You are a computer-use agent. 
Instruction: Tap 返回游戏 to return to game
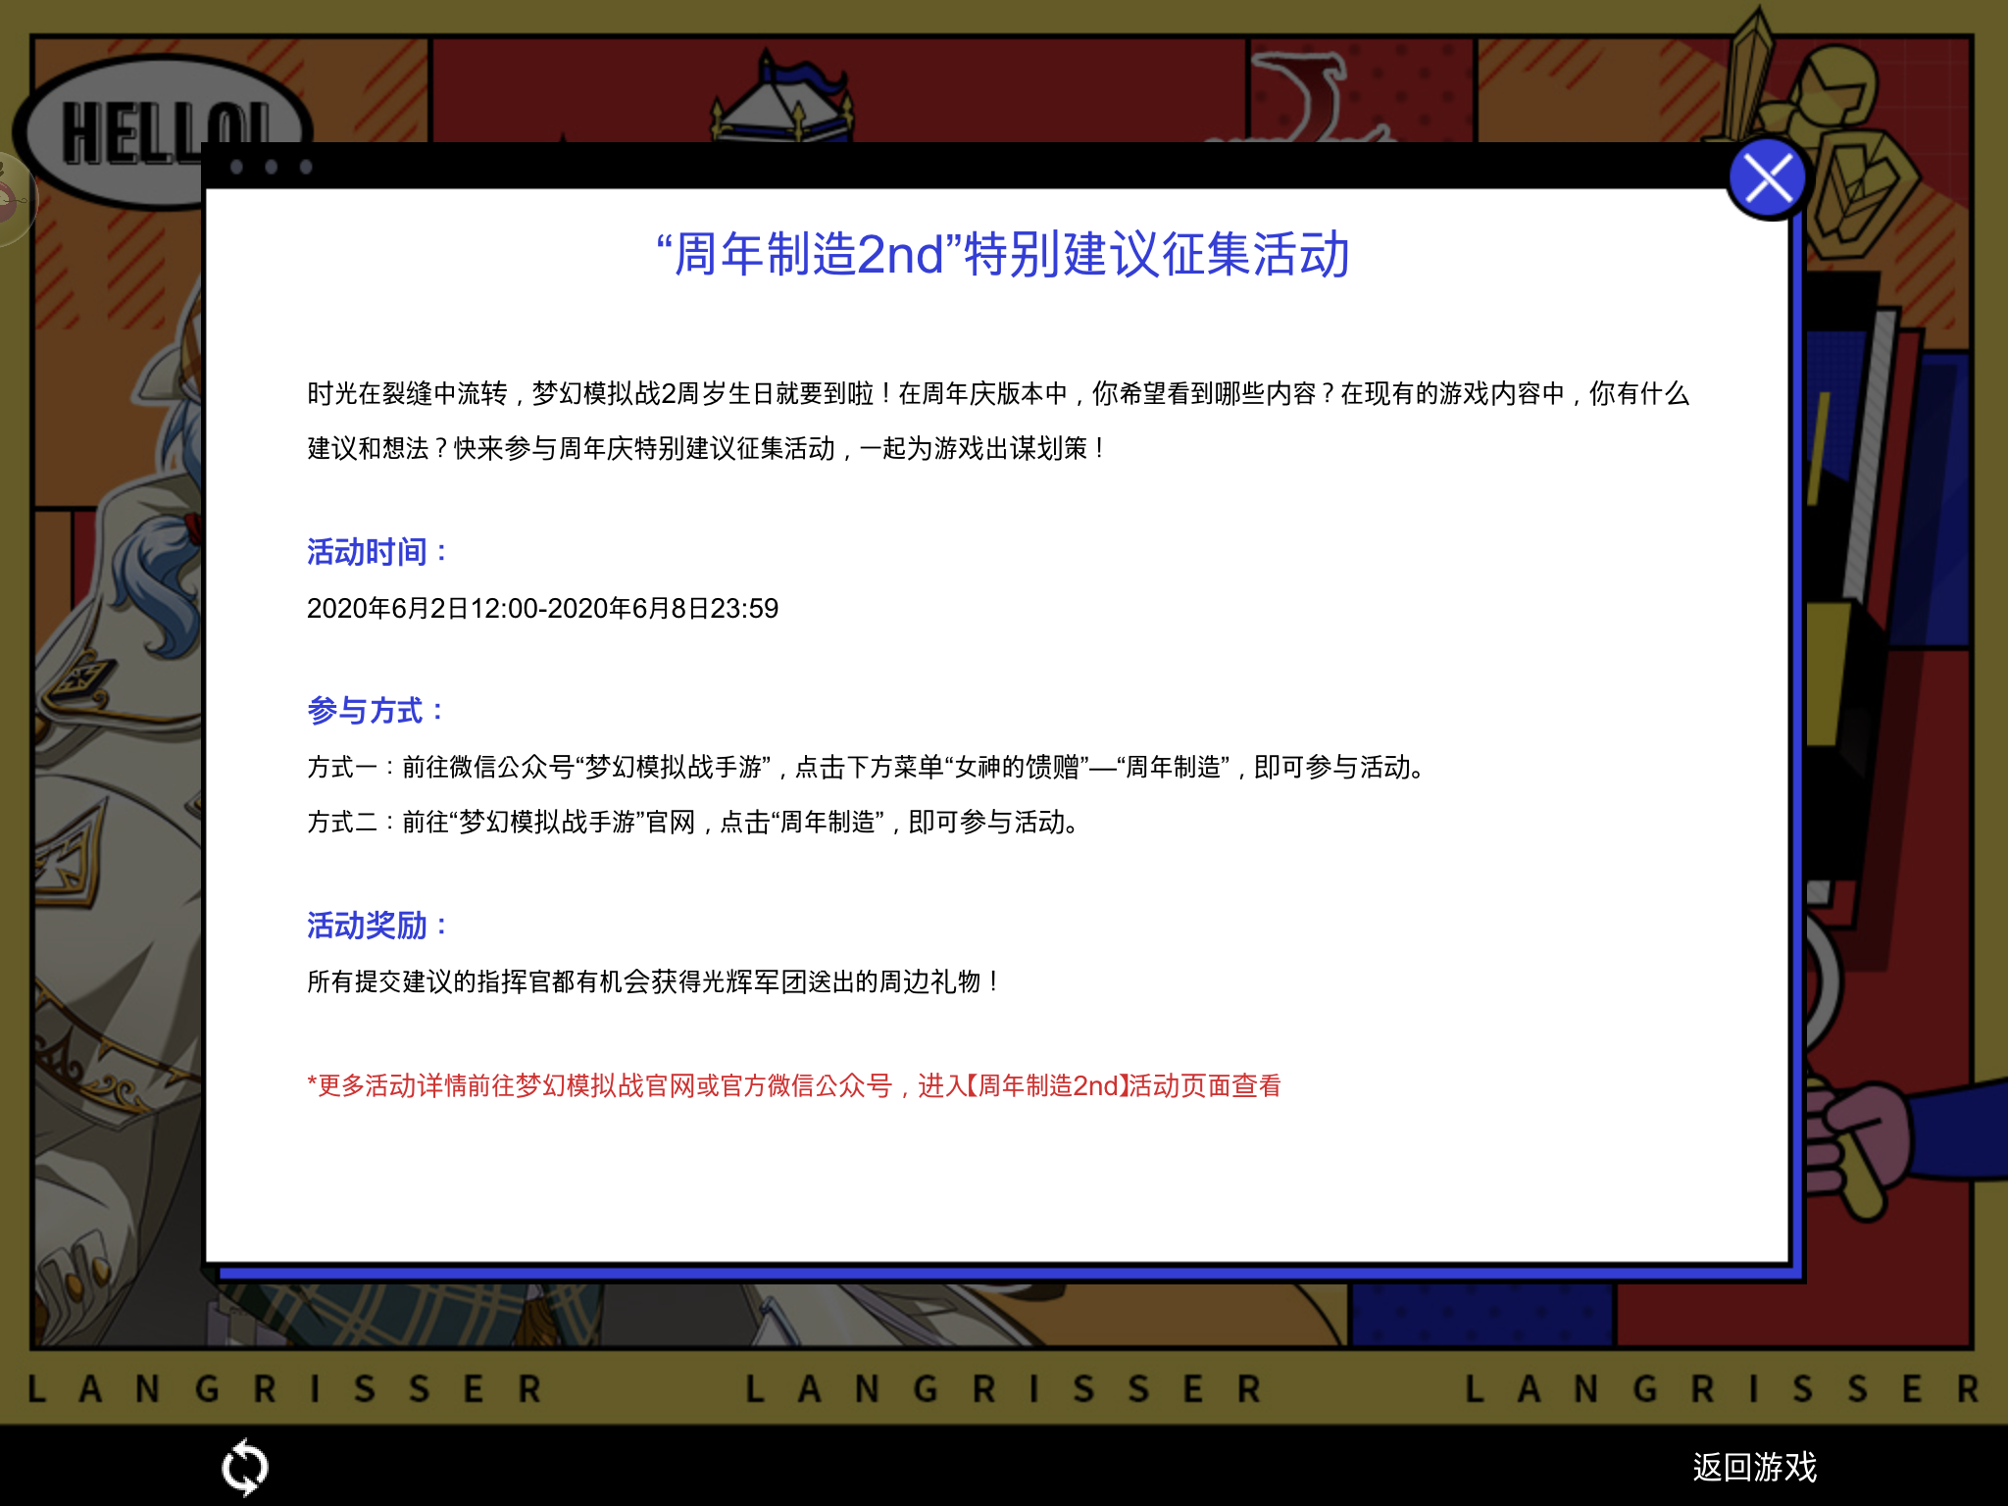[1754, 1467]
